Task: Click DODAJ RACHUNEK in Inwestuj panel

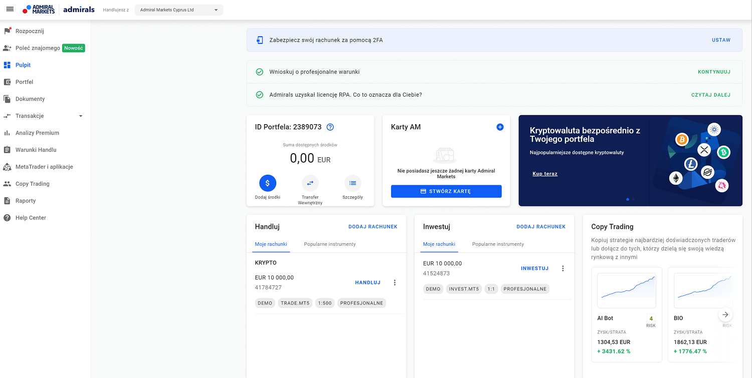Action: point(541,227)
